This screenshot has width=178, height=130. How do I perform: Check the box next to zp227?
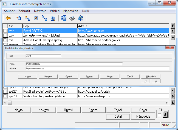(5, 91)
